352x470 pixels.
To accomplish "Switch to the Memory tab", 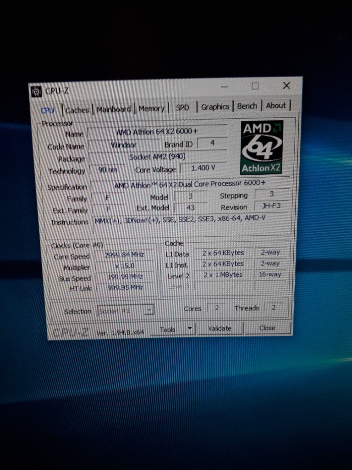I will [x=151, y=108].
